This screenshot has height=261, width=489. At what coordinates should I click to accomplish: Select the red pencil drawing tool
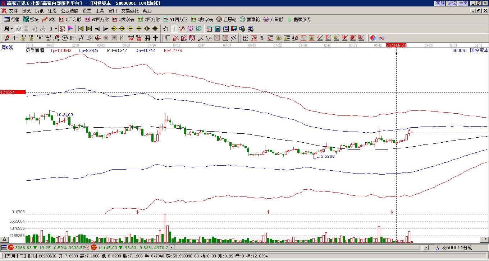pyautogui.click(x=7, y=38)
